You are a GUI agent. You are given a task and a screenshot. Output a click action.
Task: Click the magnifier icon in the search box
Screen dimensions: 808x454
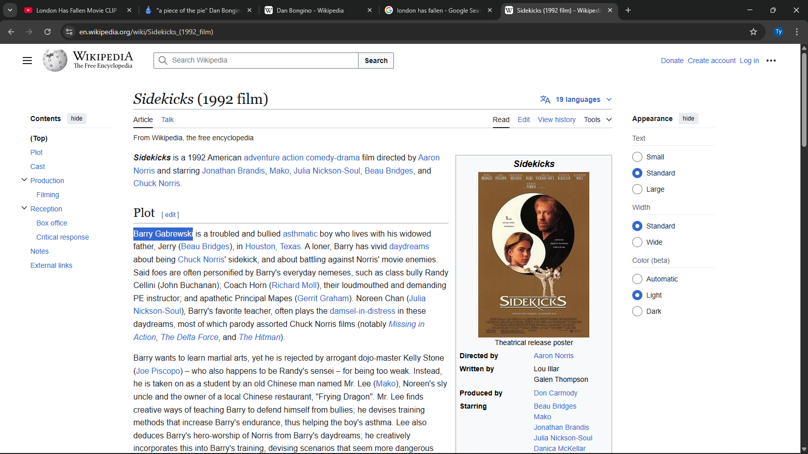coord(163,61)
